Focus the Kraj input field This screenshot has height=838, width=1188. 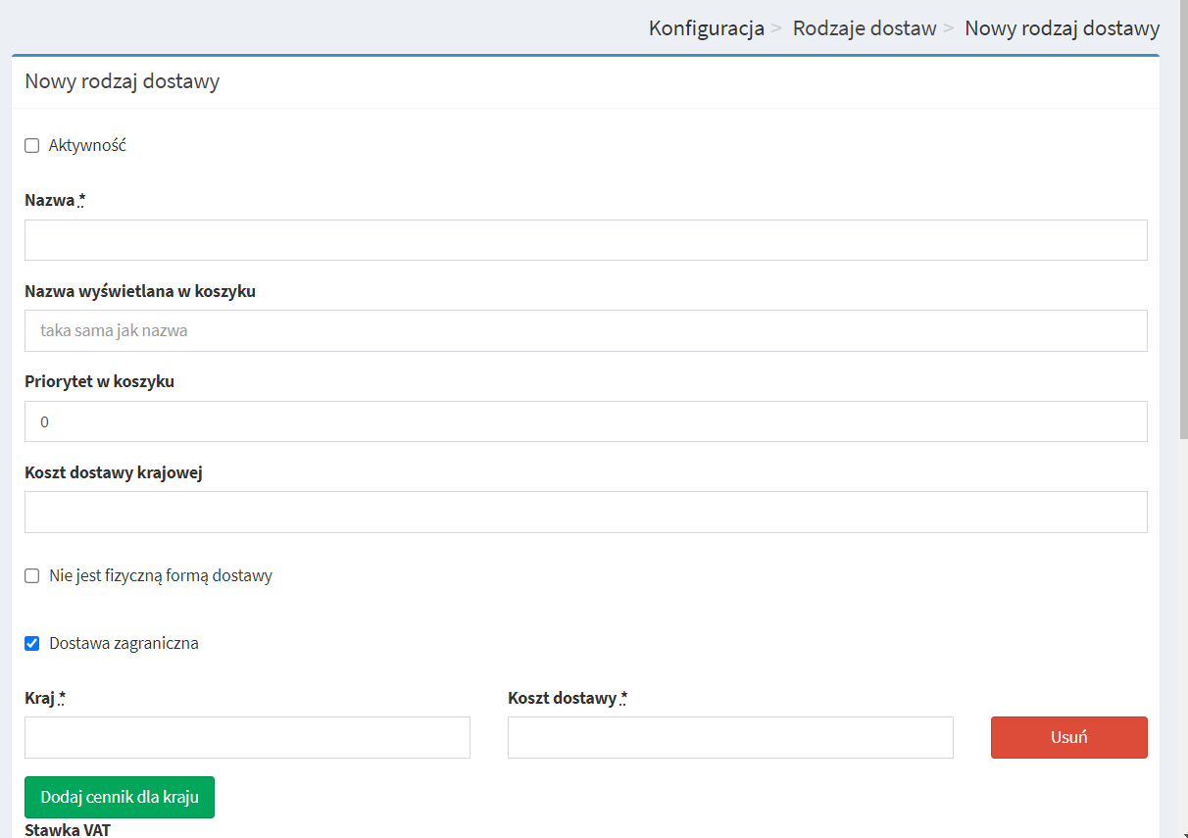(247, 738)
